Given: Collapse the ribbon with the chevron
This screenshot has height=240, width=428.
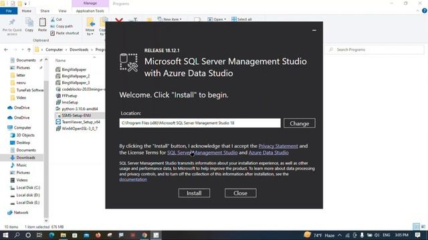Looking at the screenshot, I should [x=417, y=11].
